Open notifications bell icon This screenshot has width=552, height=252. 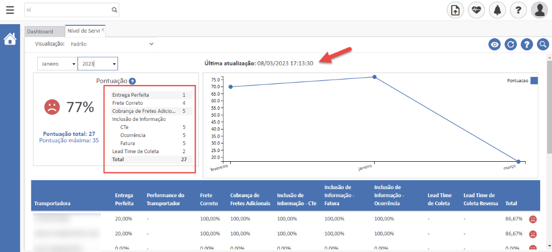coord(497,10)
